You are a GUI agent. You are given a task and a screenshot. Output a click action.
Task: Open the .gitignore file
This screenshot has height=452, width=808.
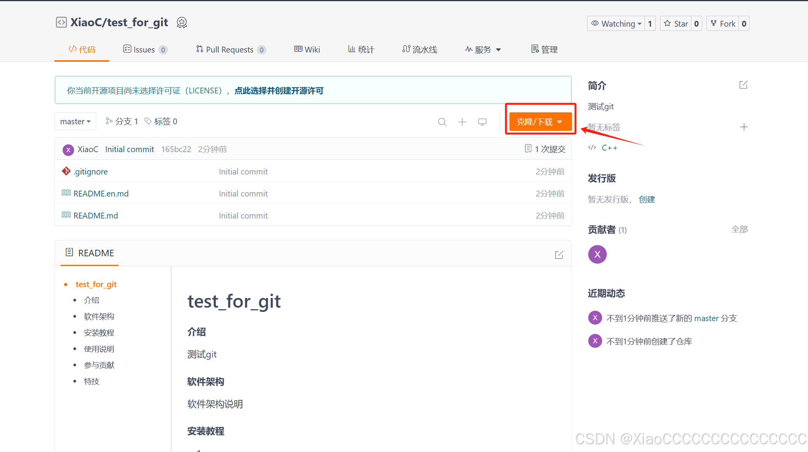[90, 172]
